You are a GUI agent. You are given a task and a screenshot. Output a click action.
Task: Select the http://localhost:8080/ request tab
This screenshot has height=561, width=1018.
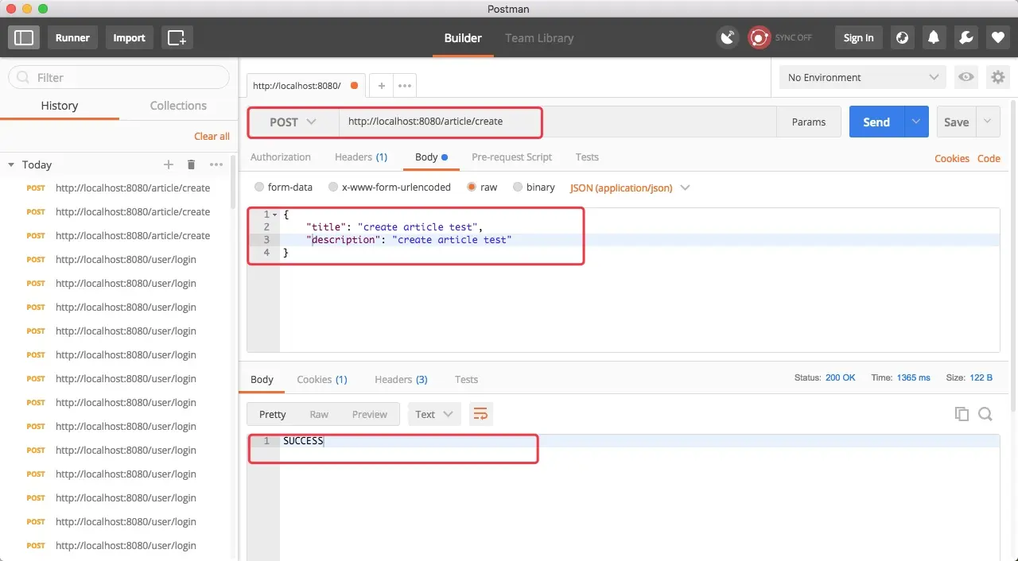304,86
